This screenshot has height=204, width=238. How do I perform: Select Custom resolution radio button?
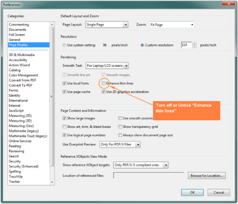pos(142,45)
